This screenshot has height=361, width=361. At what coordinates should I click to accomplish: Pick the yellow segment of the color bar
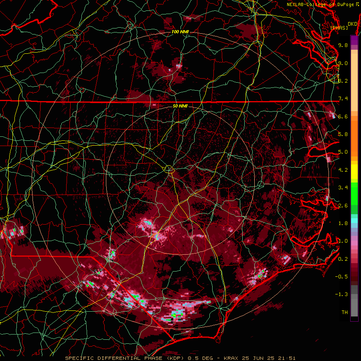coord(354,172)
